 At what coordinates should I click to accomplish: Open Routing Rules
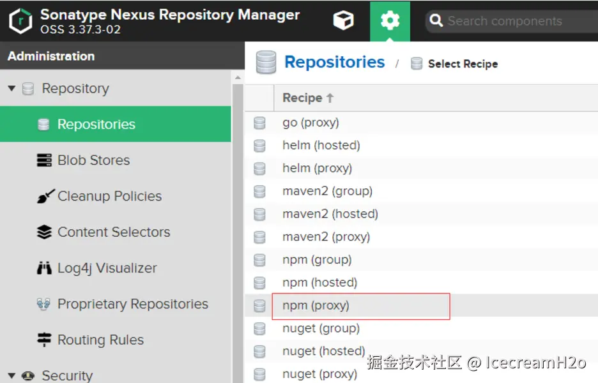click(x=101, y=340)
